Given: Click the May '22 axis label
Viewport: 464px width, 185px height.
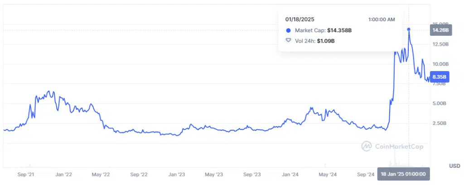Looking at the screenshot, I should (x=101, y=175).
